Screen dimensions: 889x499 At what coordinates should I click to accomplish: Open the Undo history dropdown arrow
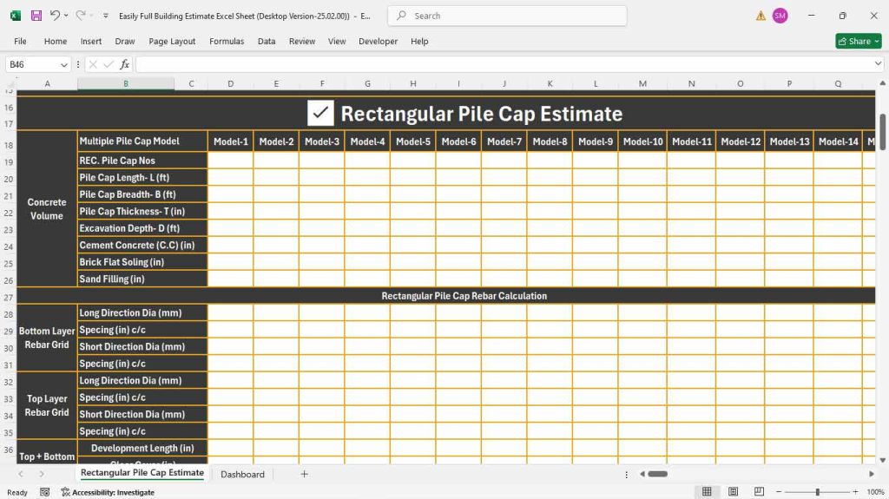pyautogui.click(x=66, y=16)
